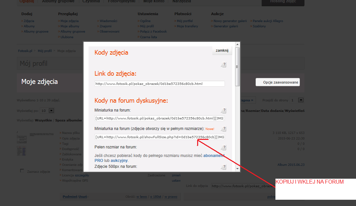Open 'Ogólne' settings link
This screenshot has width=356, height=206.
pos(145,21)
